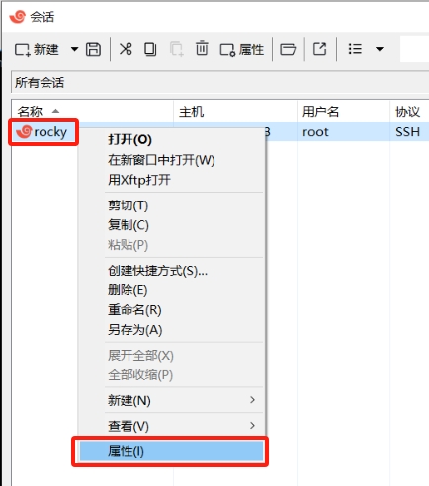
Task: Select the rocky session entry
Action: click(43, 132)
